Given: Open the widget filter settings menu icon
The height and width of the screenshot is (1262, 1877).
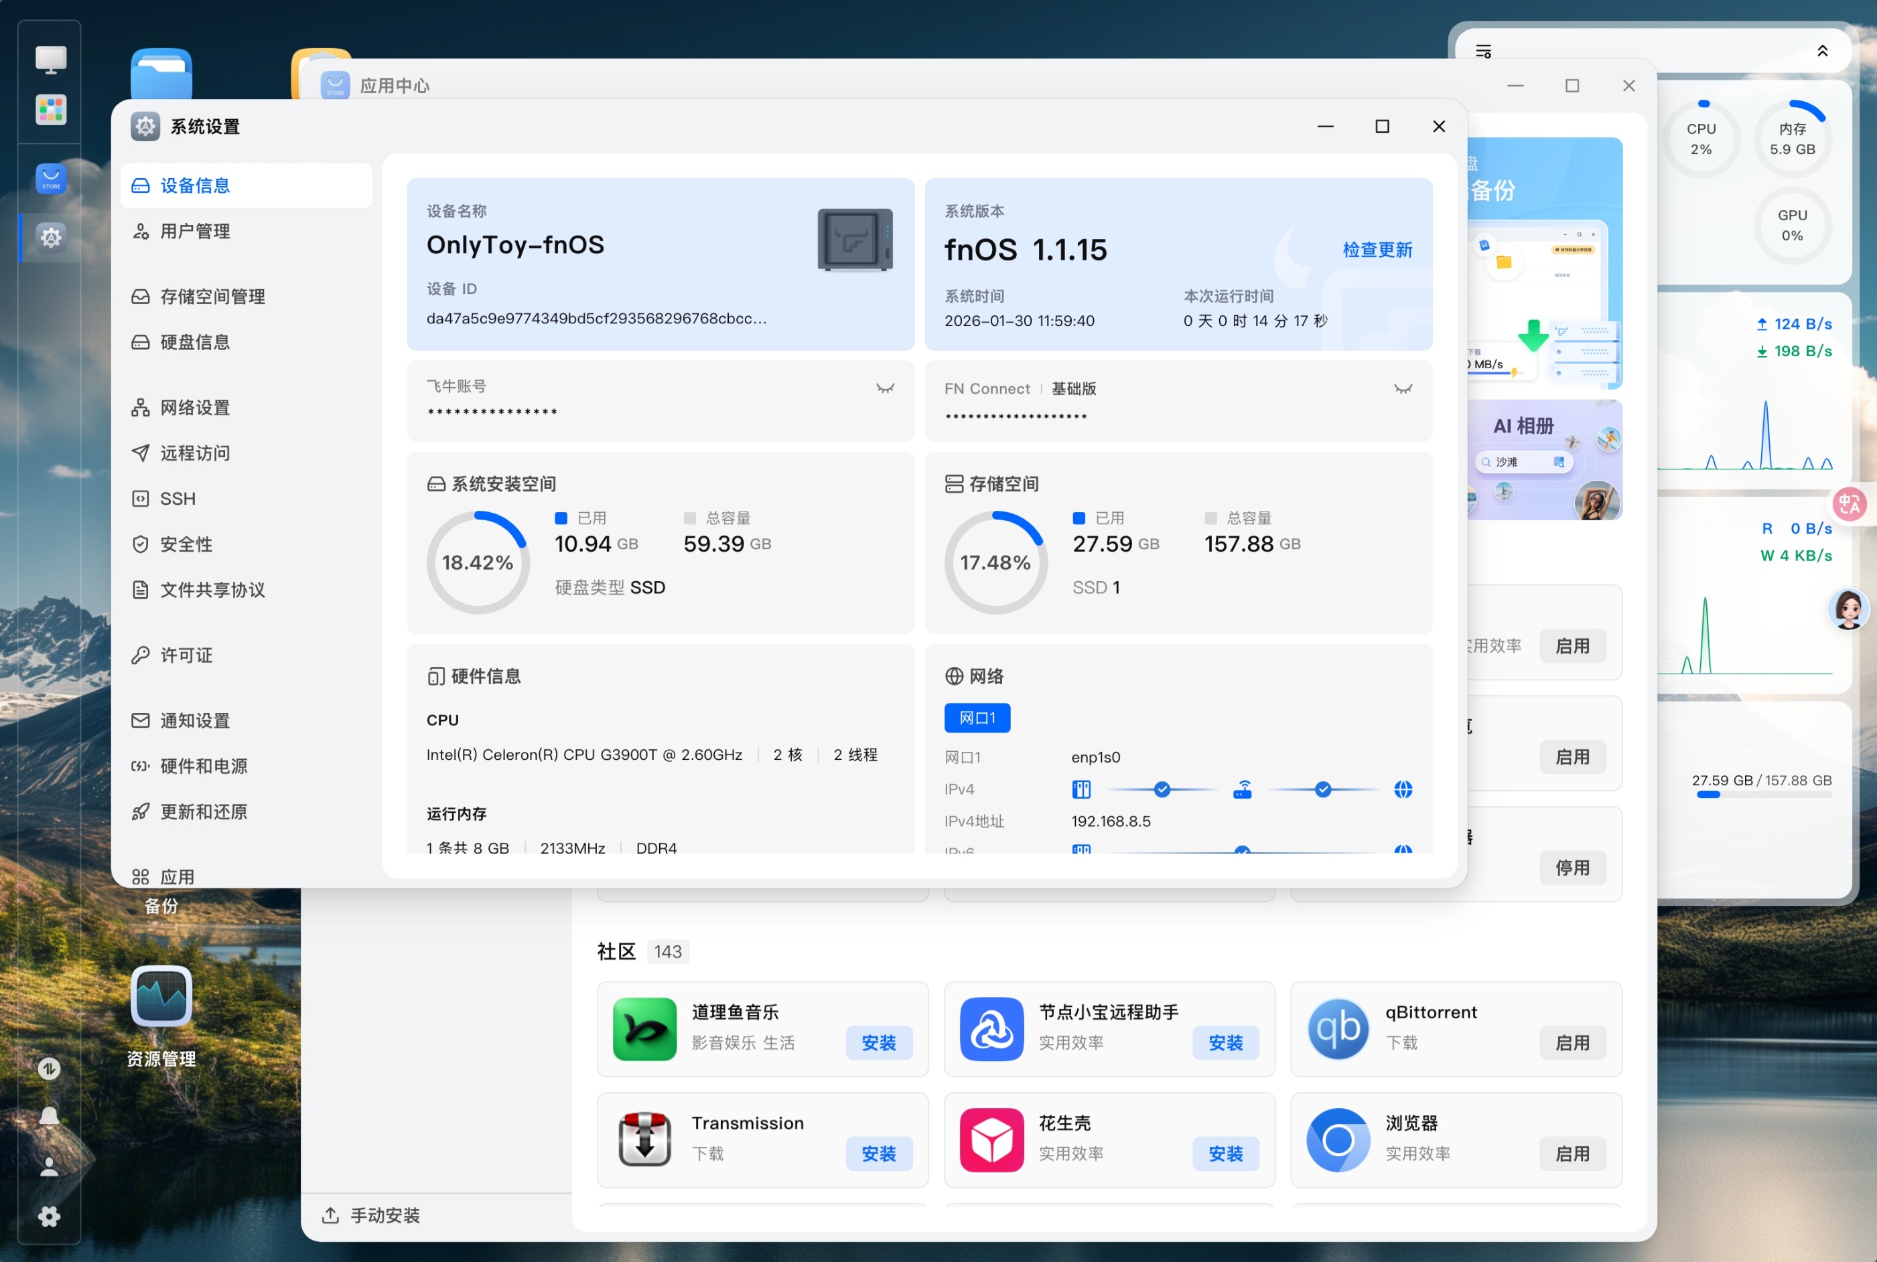Looking at the screenshot, I should pos(1483,52).
